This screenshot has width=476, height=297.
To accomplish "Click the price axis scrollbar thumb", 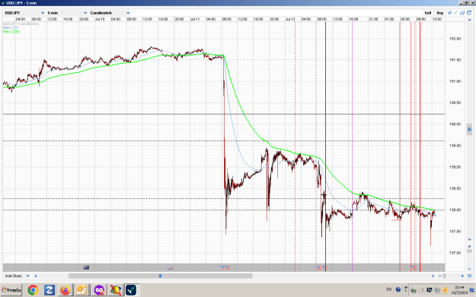I will pyautogui.click(x=469, y=129).
